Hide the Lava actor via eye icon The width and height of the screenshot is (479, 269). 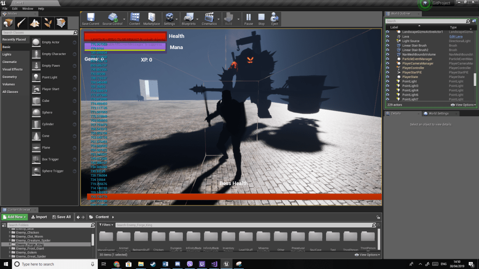(x=387, y=36)
